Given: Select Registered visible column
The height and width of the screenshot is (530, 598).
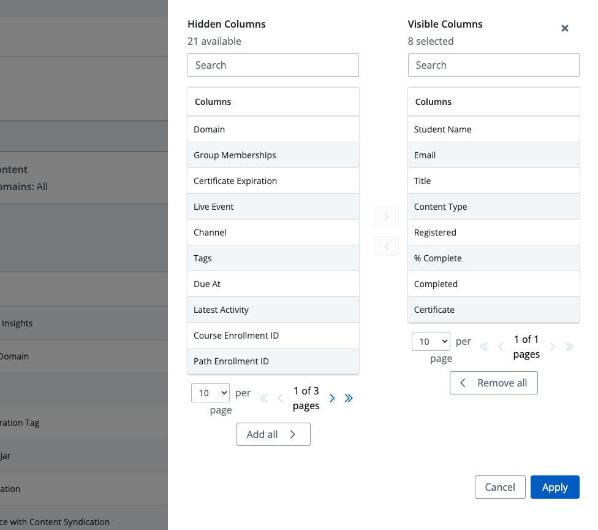Looking at the screenshot, I should 494,232.
